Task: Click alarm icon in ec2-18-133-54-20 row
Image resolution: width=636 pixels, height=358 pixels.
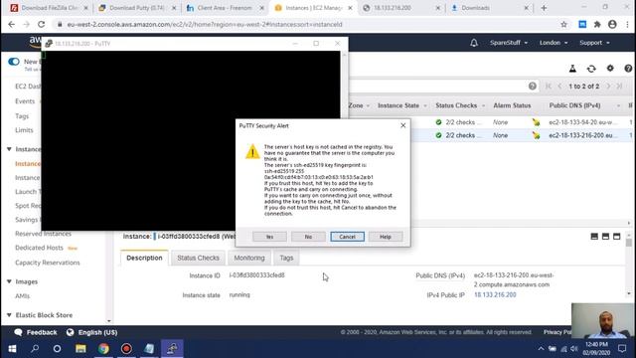Action: click(536, 122)
